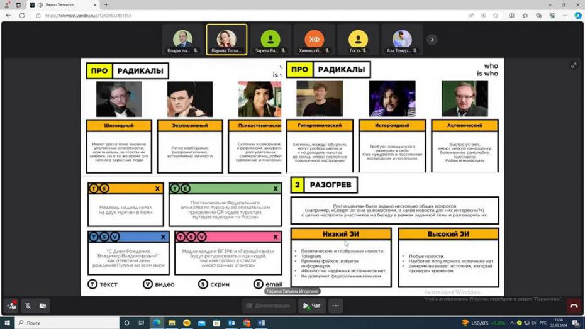Select participant Владислав thumbnail
Image resolution: width=585 pixels, height=329 pixels.
coord(182,40)
